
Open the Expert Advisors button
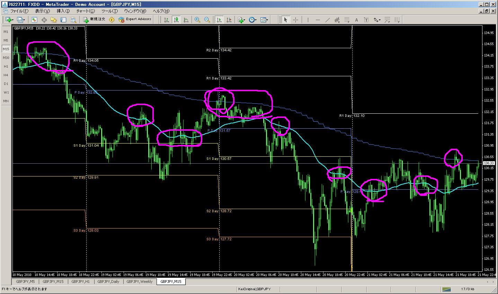click(x=135, y=19)
